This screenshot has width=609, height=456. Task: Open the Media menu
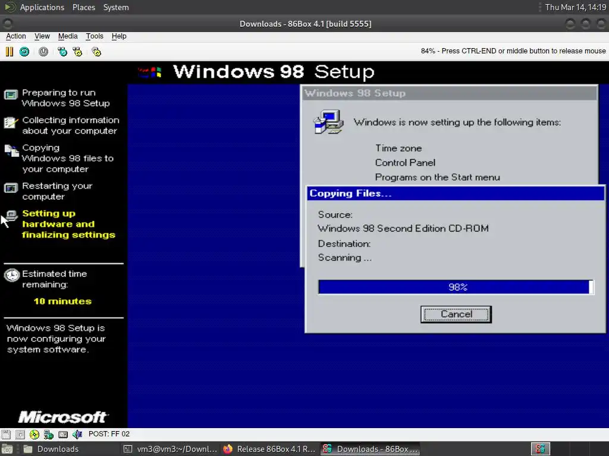68,36
